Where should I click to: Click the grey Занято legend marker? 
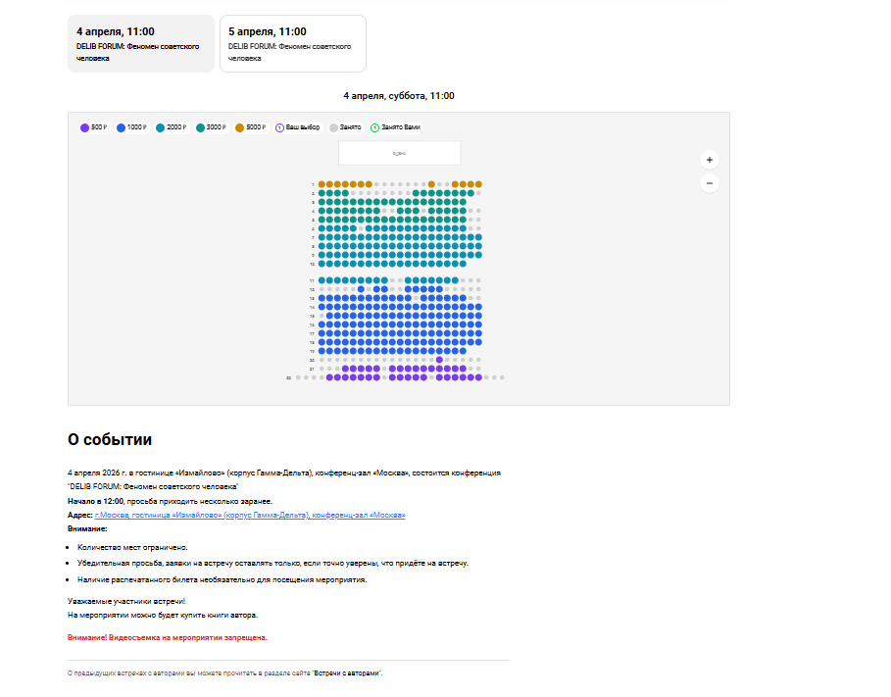coord(333,127)
